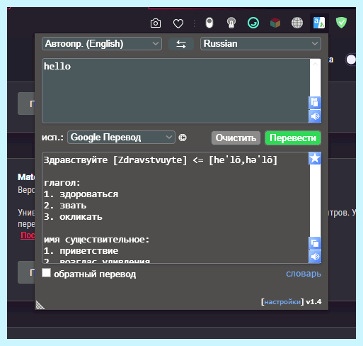The width and height of the screenshot is (363, 346).
Task: Click the green circular smiley extension icon
Action: [253, 23]
